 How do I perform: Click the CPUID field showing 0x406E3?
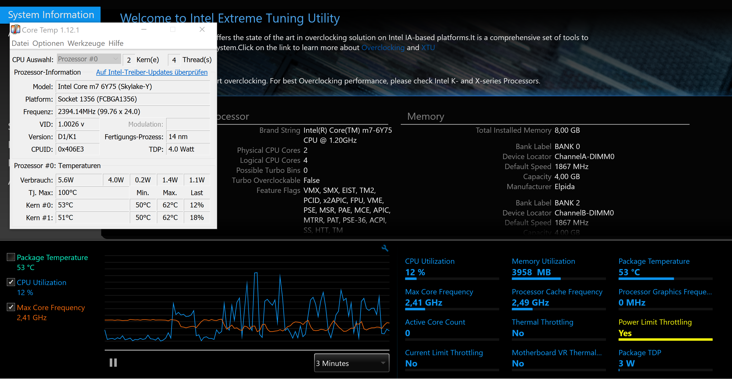pos(78,149)
